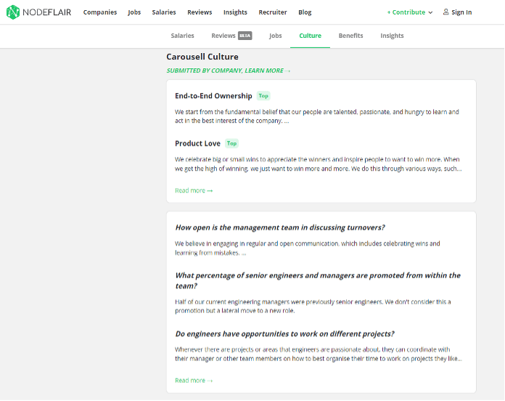Image resolution: width=505 pixels, height=401 pixels.
Task: Click the BETA badge next to Reviews
Action: tap(245, 36)
